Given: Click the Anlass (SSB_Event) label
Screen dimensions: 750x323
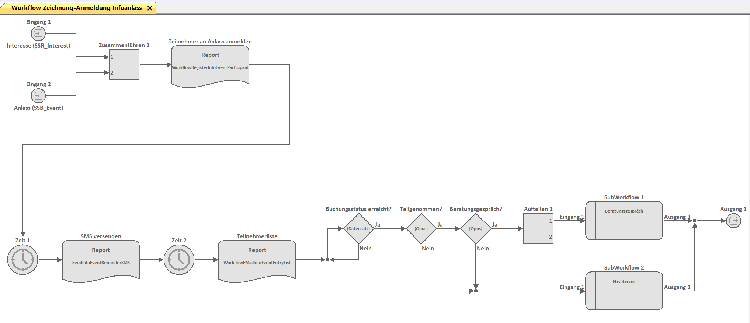Looking at the screenshot, I should (x=38, y=108).
